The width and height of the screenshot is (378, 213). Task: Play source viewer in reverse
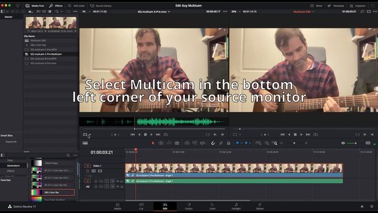[139, 134]
